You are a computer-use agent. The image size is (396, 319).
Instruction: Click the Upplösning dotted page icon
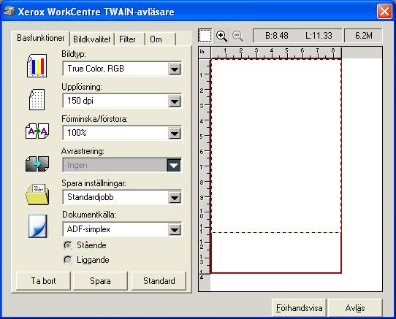(37, 99)
